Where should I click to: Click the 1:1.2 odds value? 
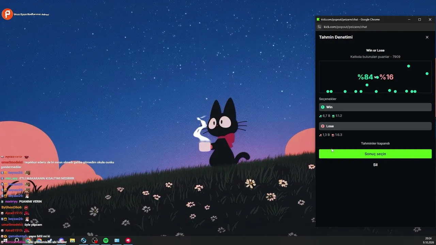click(339, 116)
